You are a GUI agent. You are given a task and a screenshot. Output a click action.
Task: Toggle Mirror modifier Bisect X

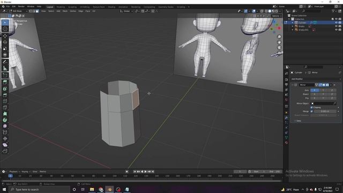(x=315, y=94)
